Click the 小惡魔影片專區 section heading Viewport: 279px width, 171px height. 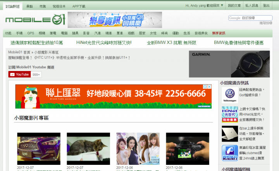click(x=31, y=118)
